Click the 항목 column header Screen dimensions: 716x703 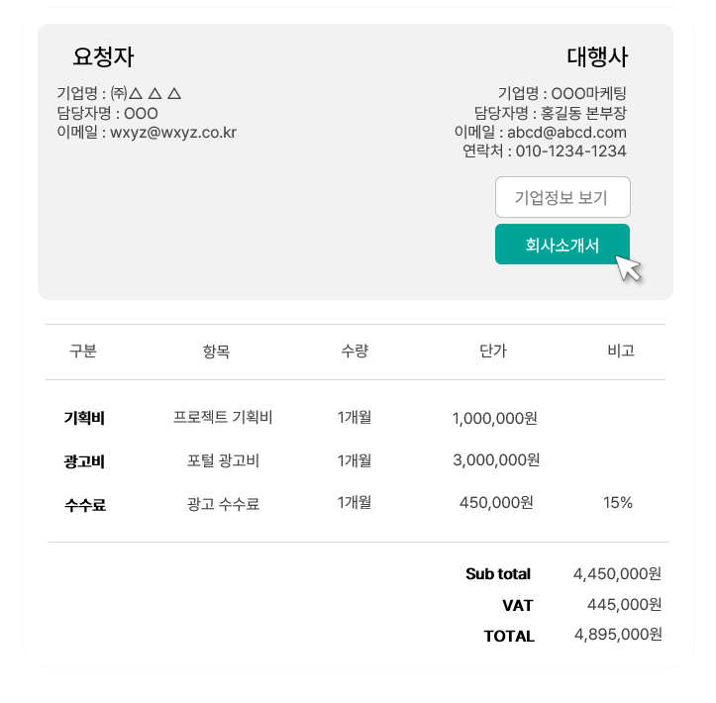coord(216,351)
